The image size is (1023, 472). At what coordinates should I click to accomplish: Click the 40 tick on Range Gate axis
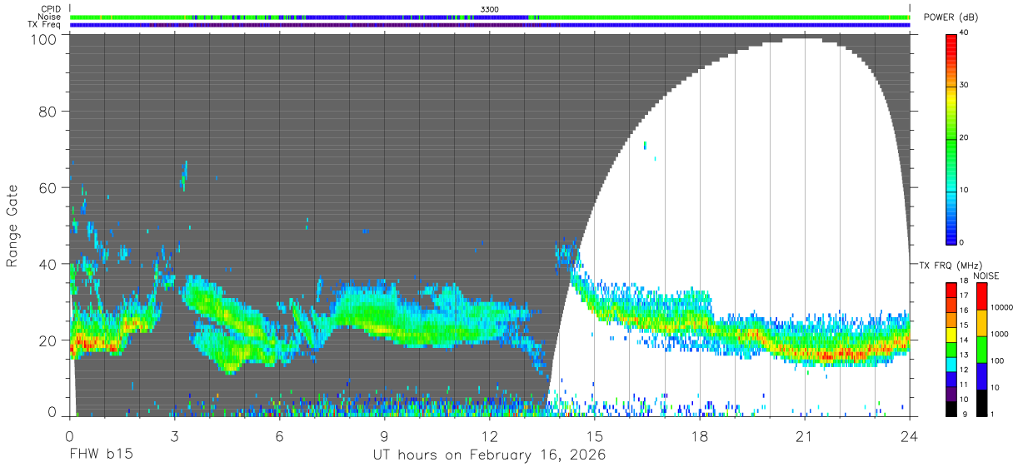tap(48, 264)
